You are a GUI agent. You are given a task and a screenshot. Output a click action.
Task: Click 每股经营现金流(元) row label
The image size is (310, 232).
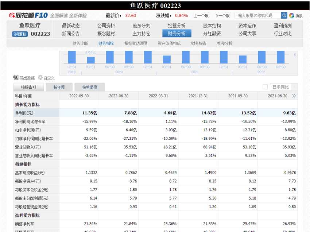click(32, 207)
